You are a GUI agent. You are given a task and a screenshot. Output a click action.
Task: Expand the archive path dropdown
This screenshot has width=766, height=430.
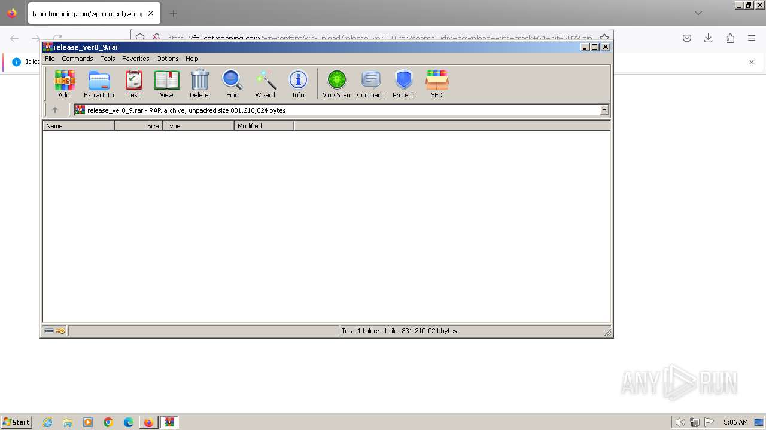point(604,110)
